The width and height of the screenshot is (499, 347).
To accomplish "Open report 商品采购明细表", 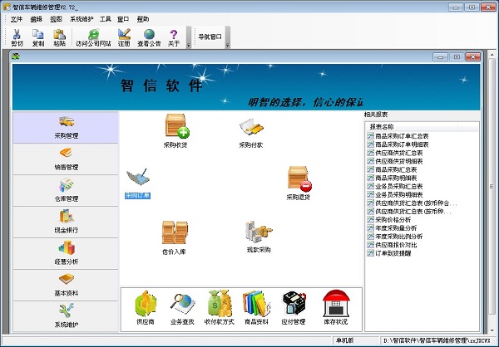I will click(x=392, y=178).
